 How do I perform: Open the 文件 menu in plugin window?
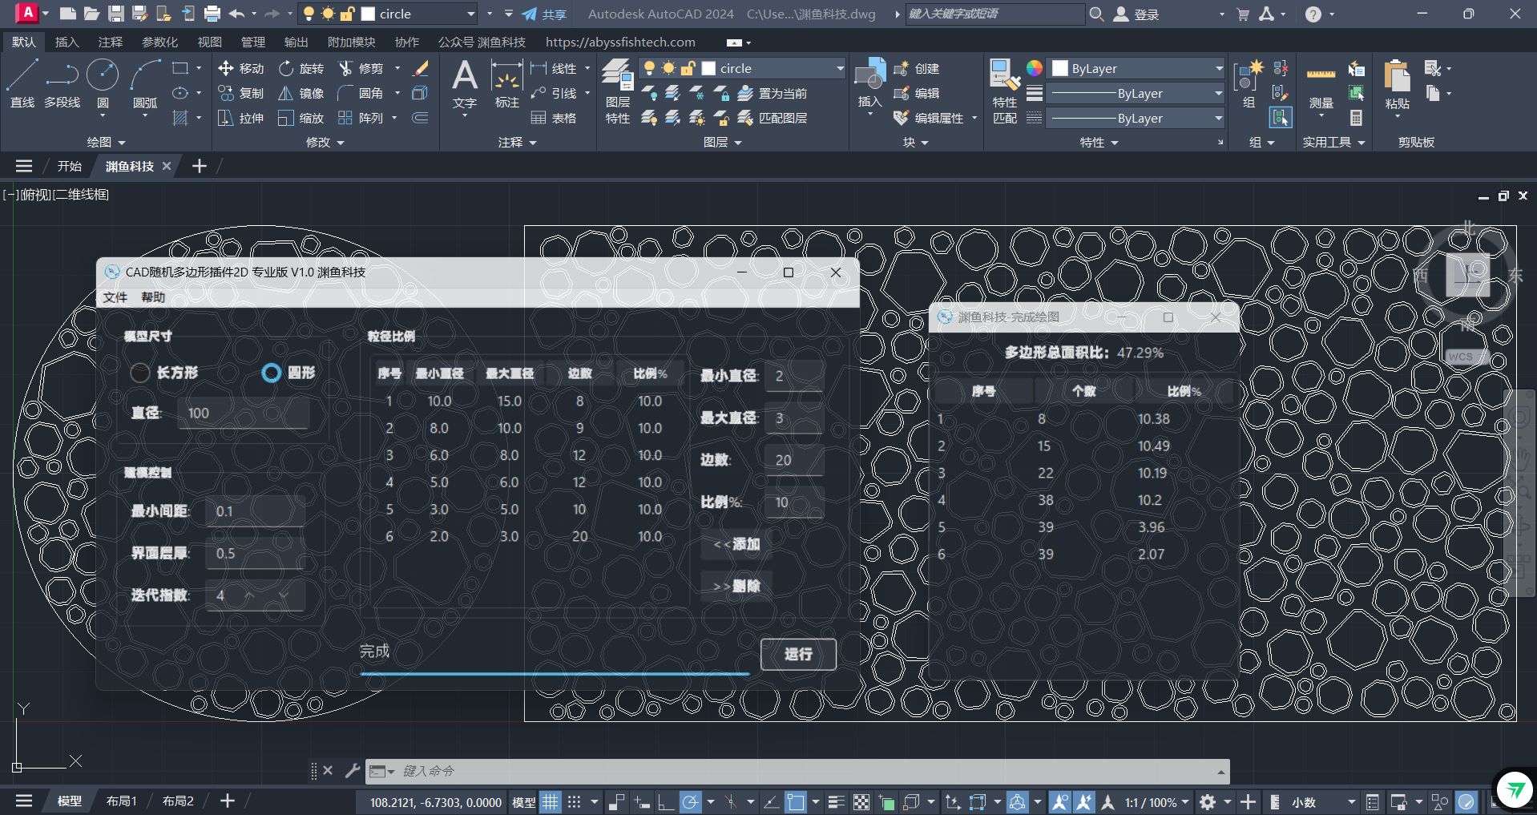pos(115,297)
